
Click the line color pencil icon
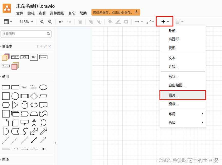[118, 22]
